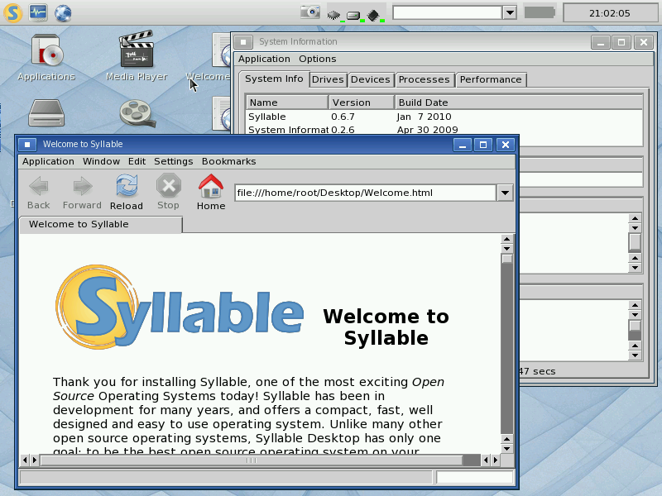Open browser Edit menu
Image resolution: width=662 pixels, height=496 pixels.
pyautogui.click(x=137, y=161)
